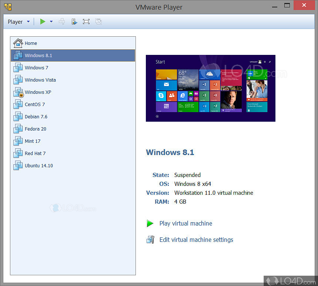Click the removable devices toolbar icon

(74, 22)
